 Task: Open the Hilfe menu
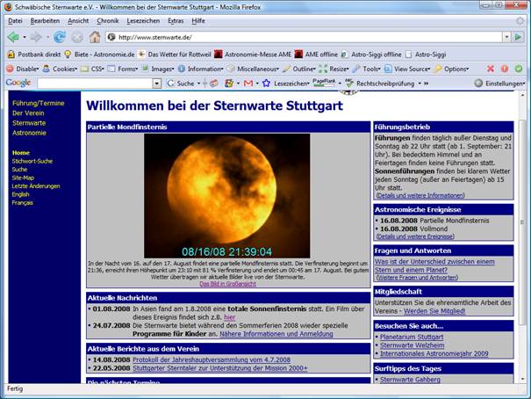click(x=198, y=21)
